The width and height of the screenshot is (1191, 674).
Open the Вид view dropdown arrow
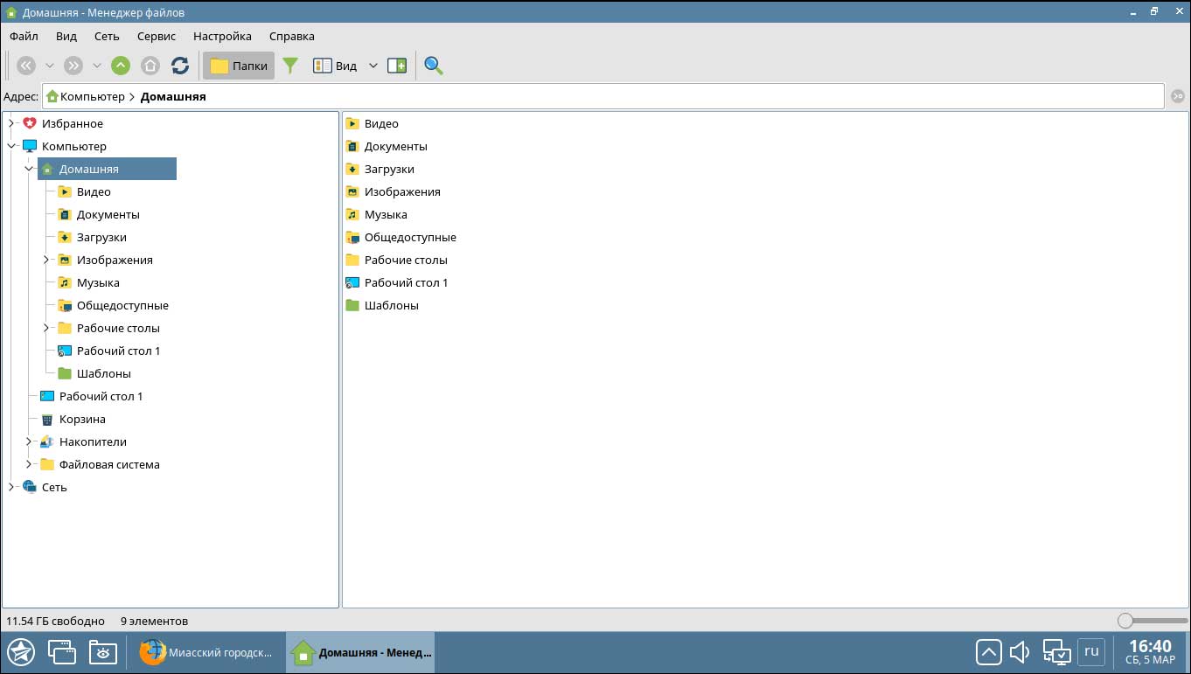click(x=373, y=66)
